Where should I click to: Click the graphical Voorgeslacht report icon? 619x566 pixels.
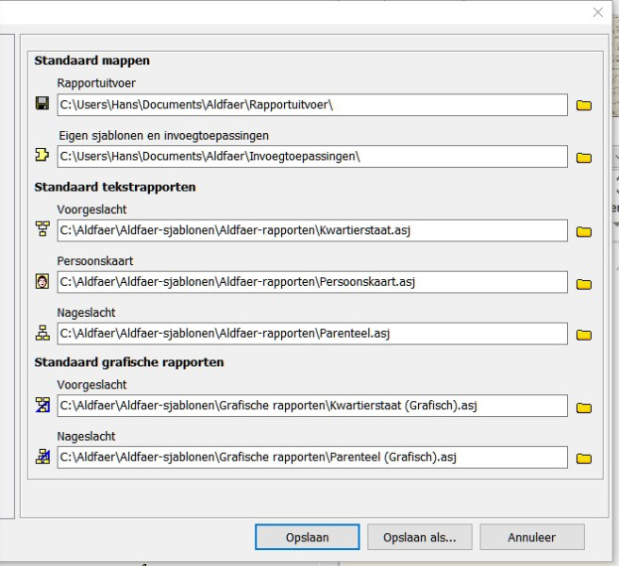pyautogui.click(x=42, y=406)
